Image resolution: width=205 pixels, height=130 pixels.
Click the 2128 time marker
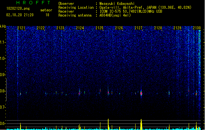pyautogui.click(x=158, y=28)
